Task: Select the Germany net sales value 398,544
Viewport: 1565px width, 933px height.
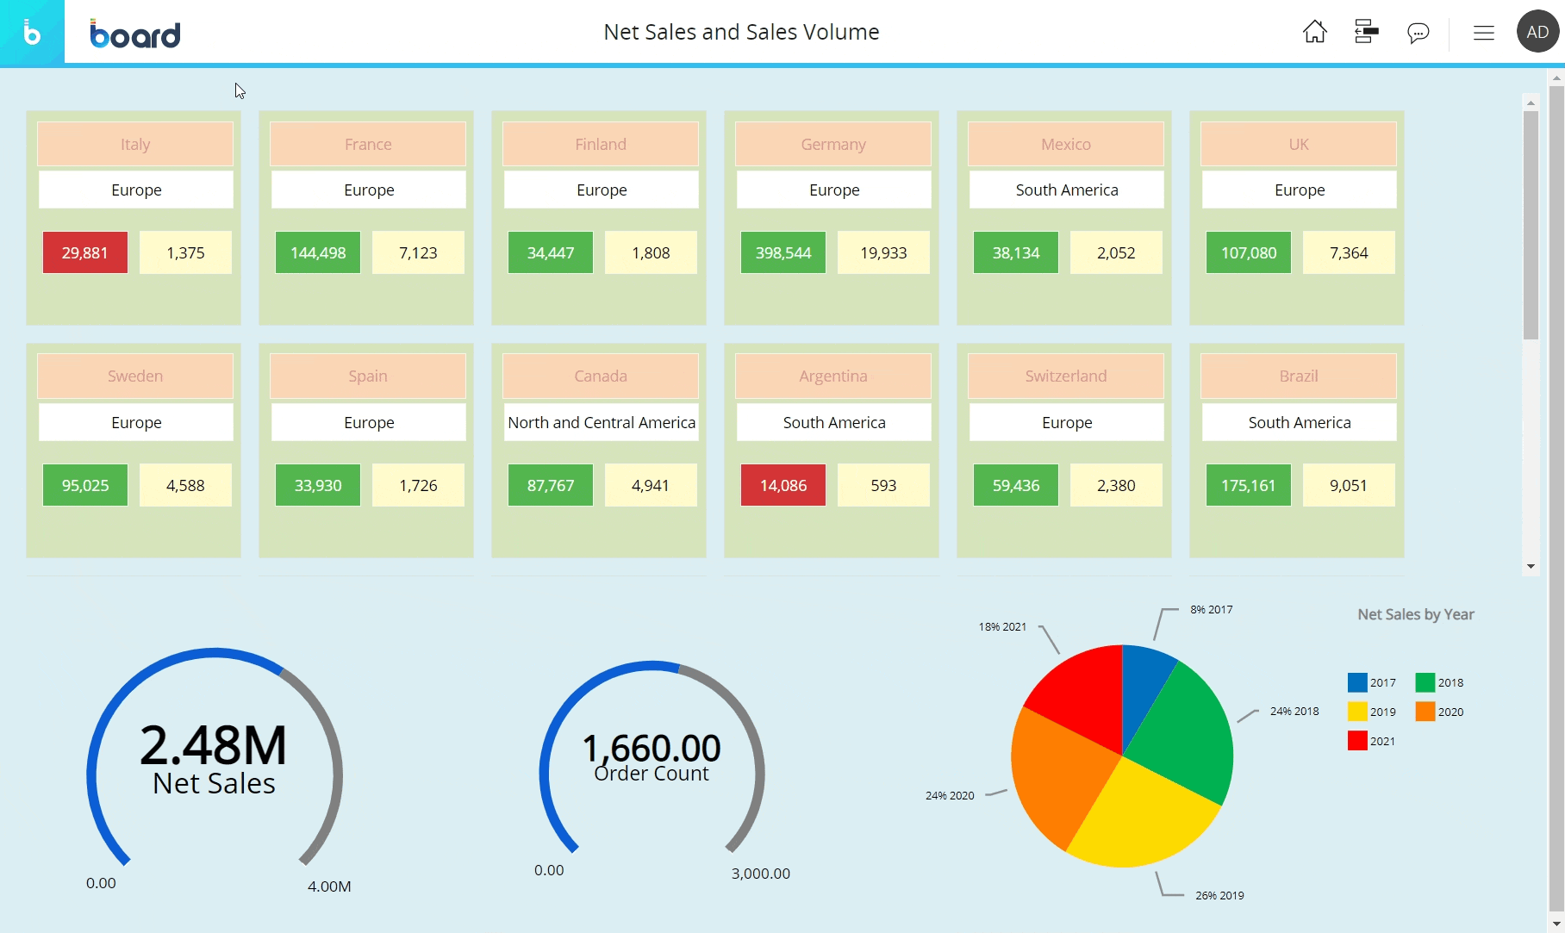Action: point(782,252)
